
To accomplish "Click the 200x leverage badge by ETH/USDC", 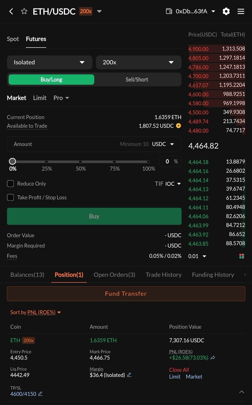I will 86,11.
